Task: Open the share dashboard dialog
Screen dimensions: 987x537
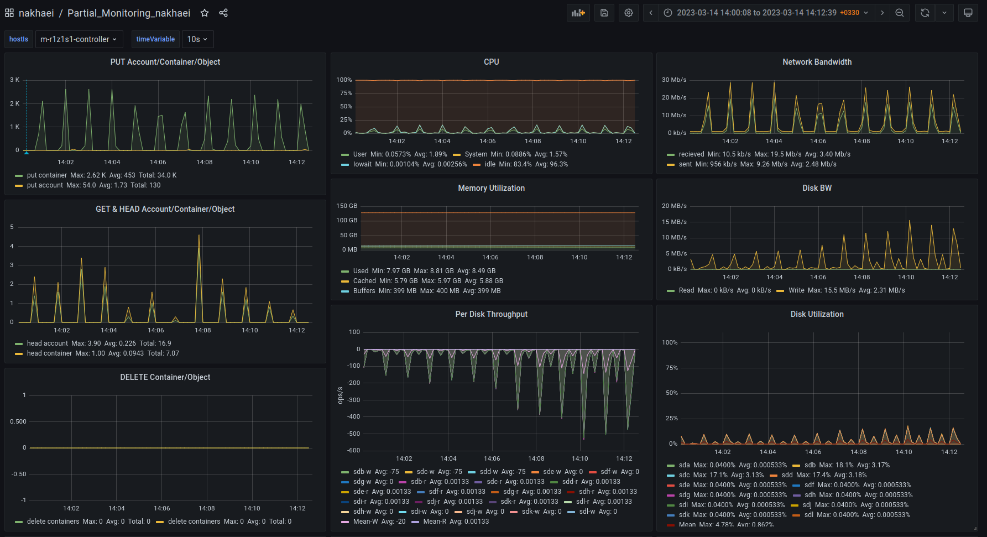Action: pyautogui.click(x=223, y=13)
